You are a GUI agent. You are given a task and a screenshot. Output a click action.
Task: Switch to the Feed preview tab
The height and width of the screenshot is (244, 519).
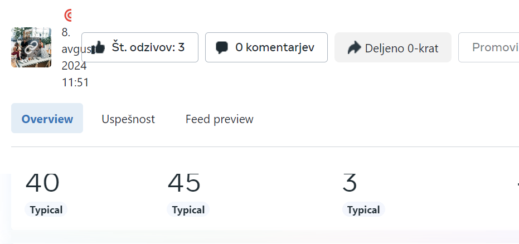tap(220, 119)
